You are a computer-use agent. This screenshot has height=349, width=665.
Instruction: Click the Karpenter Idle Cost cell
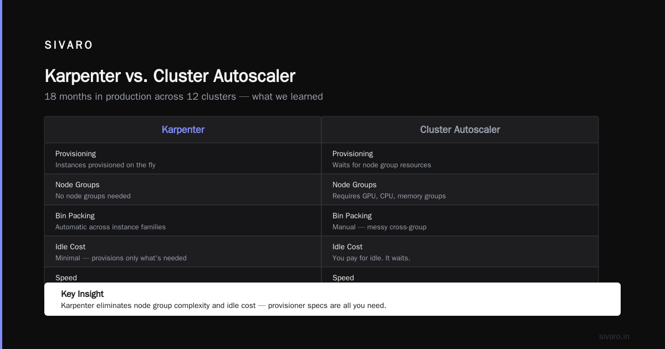(x=183, y=252)
